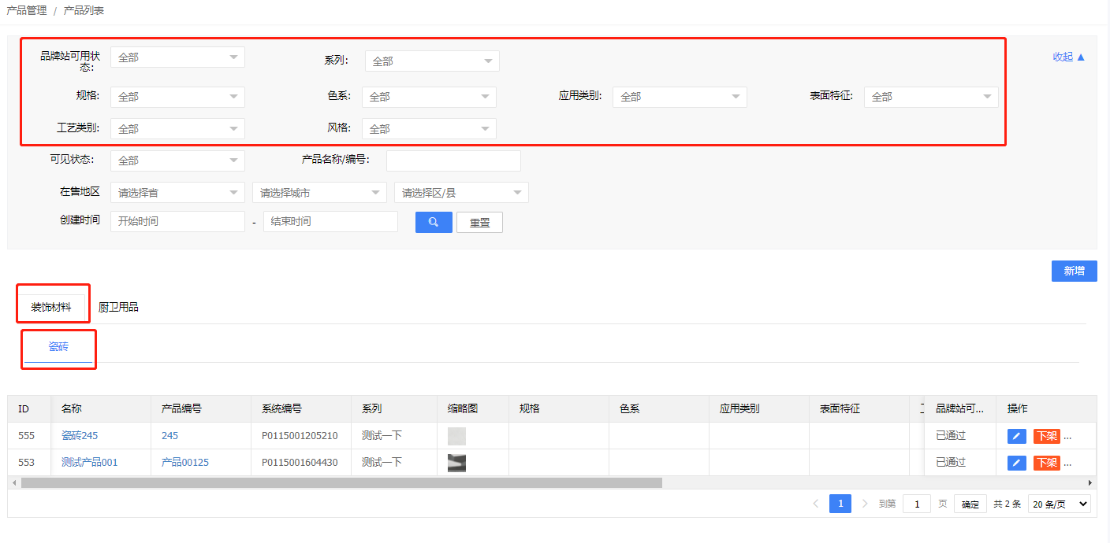Viewport: 1110px width, 543px height.
Task: Expand the 系列 filter dropdown
Action: [432, 61]
